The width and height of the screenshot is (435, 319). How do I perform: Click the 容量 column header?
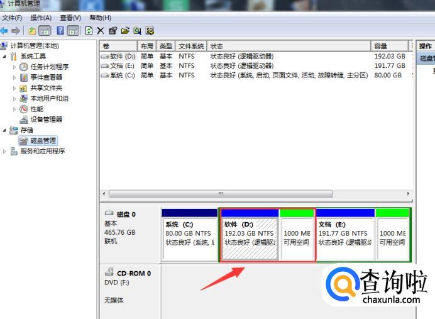(x=380, y=47)
